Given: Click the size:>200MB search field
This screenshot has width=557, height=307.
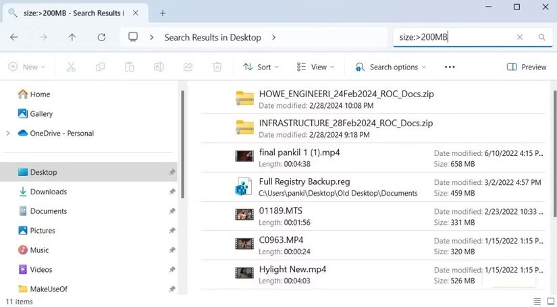Looking at the screenshot, I should point(452,38).
